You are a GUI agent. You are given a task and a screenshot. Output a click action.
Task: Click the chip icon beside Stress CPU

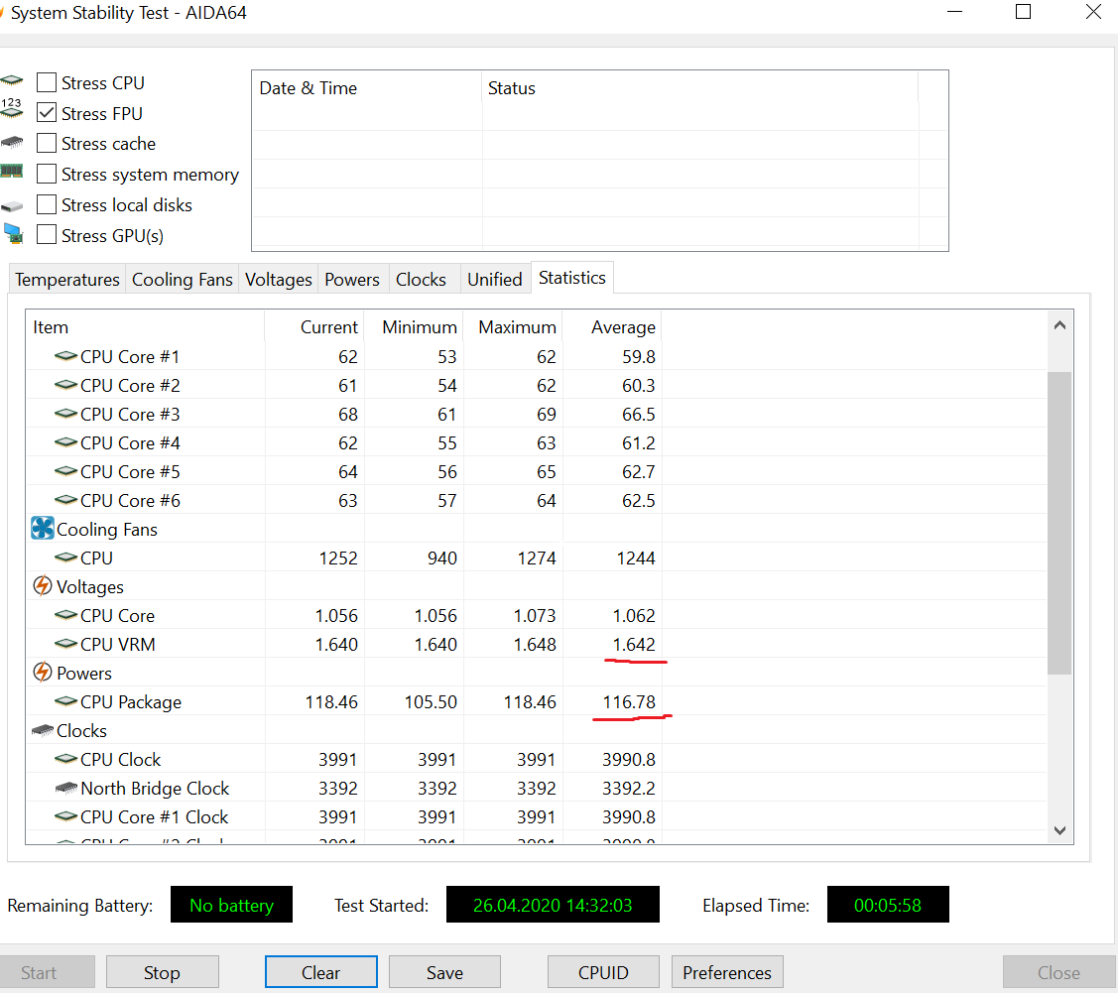(x=12, y=79)
